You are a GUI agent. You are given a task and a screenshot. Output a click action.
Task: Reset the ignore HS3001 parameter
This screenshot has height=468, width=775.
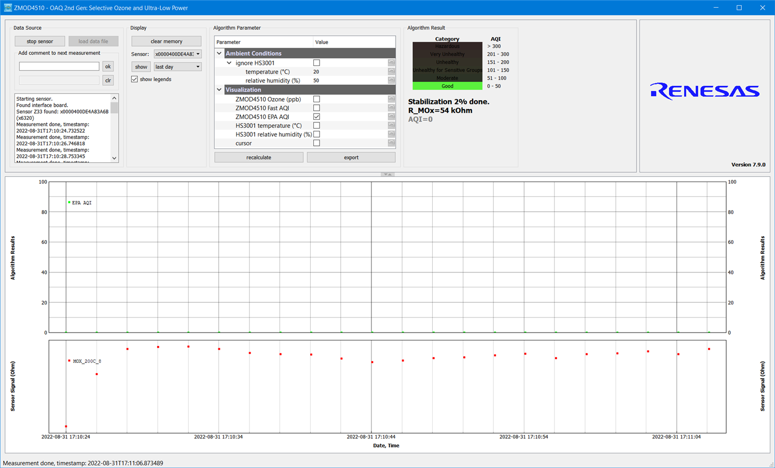[391, 63]
